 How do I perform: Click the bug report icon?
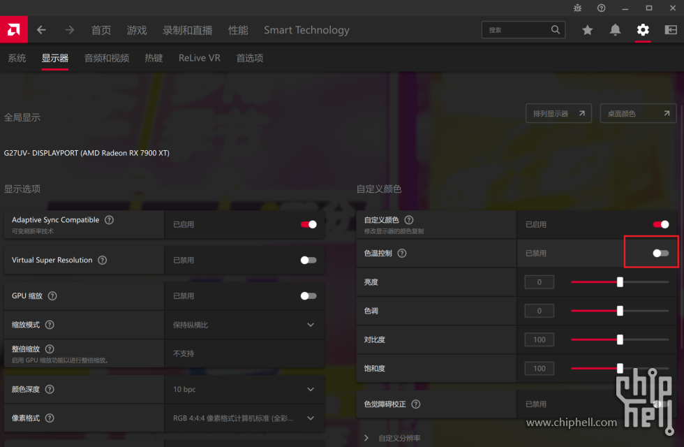[578, 8]
